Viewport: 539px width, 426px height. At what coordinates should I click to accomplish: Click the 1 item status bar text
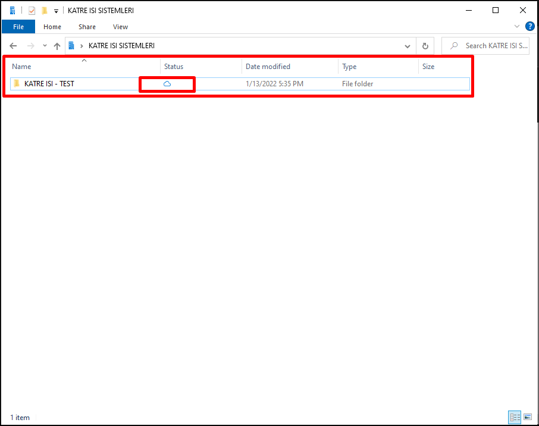click(20, 418)
